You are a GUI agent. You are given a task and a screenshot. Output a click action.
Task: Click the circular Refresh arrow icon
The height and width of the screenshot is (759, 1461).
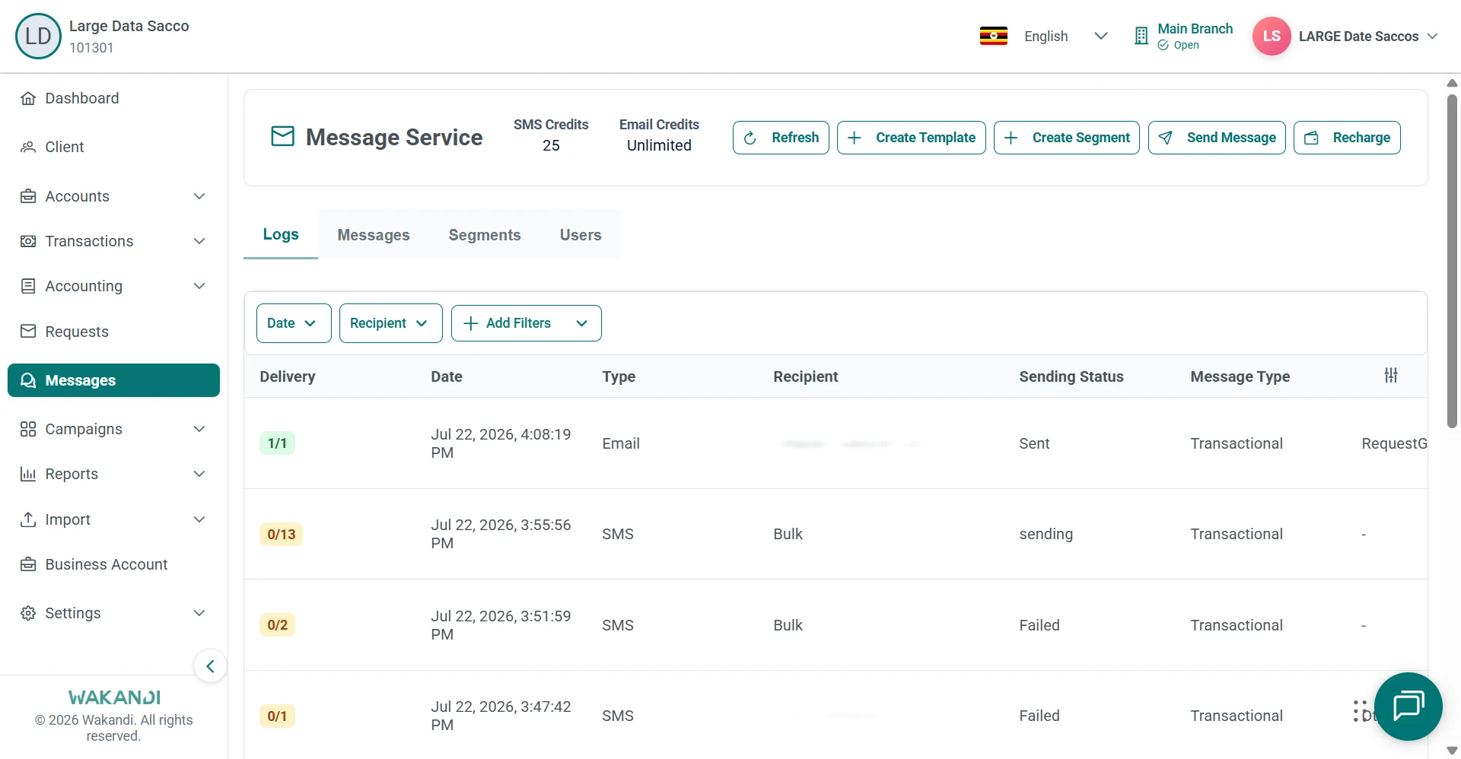[750, 138]
